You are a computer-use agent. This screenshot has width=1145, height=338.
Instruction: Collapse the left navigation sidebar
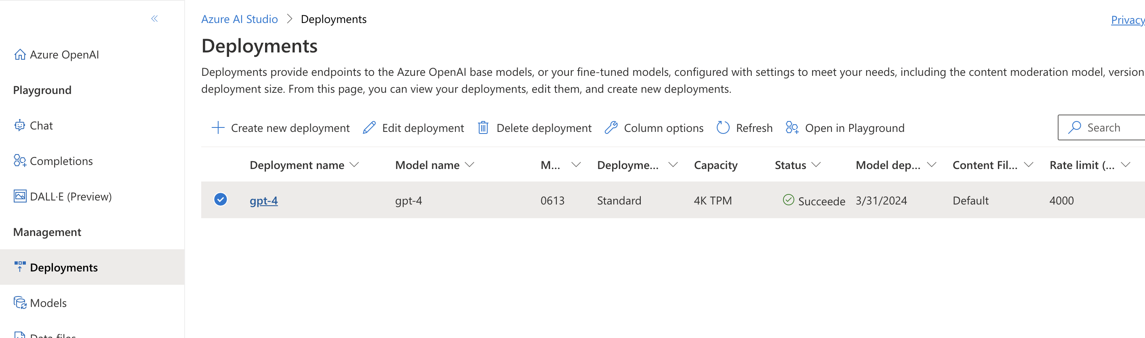point(154,19)
